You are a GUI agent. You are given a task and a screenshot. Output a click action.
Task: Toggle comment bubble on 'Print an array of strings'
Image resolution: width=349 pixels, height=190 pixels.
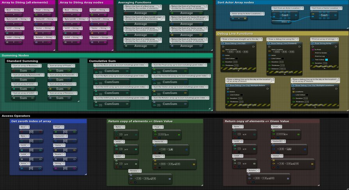click(x=338, y=39)
